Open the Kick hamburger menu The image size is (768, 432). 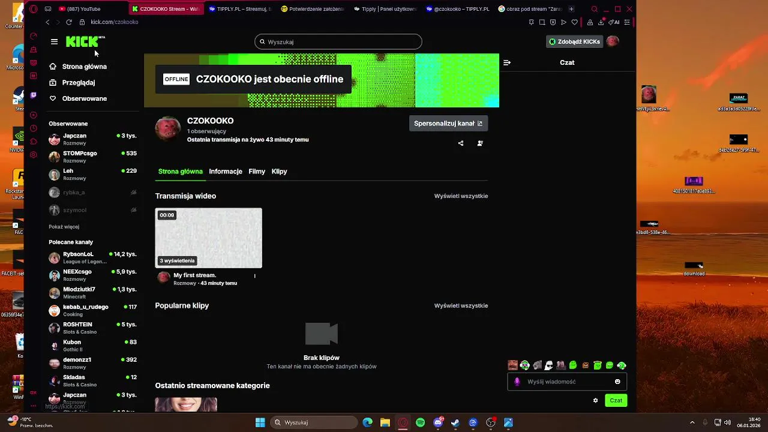coord(54,41)
